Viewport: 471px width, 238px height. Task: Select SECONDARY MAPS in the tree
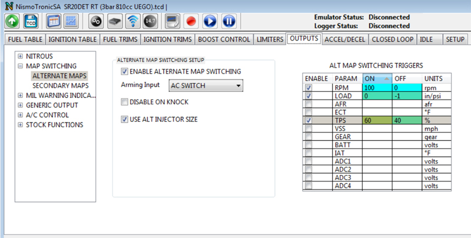pos(60,85)
